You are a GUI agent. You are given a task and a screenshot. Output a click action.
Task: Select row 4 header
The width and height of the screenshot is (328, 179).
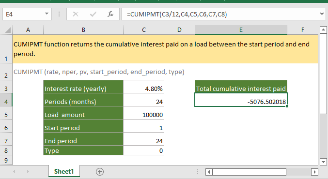click(x=6, y=102)
